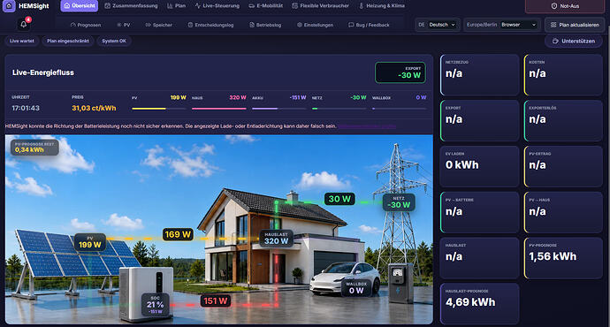Open the Betriebslog page
610x327 pixels.
tap(265, 25)
